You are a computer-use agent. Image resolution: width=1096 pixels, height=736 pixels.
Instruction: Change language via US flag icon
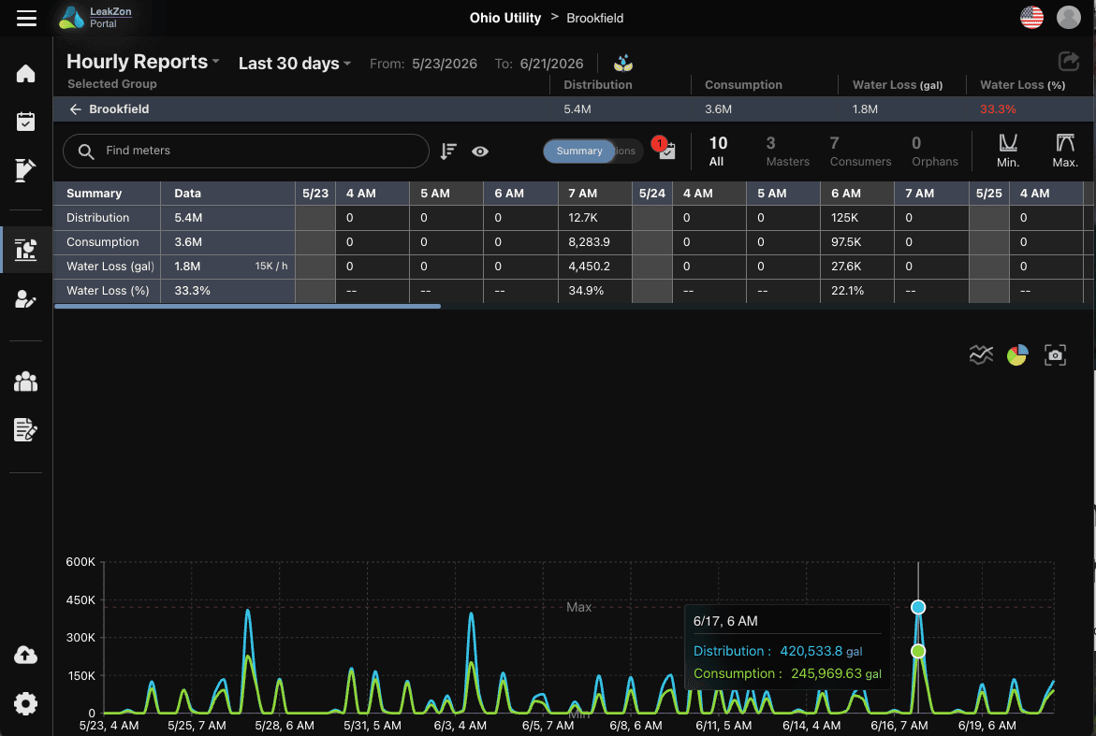[1031, 18]
